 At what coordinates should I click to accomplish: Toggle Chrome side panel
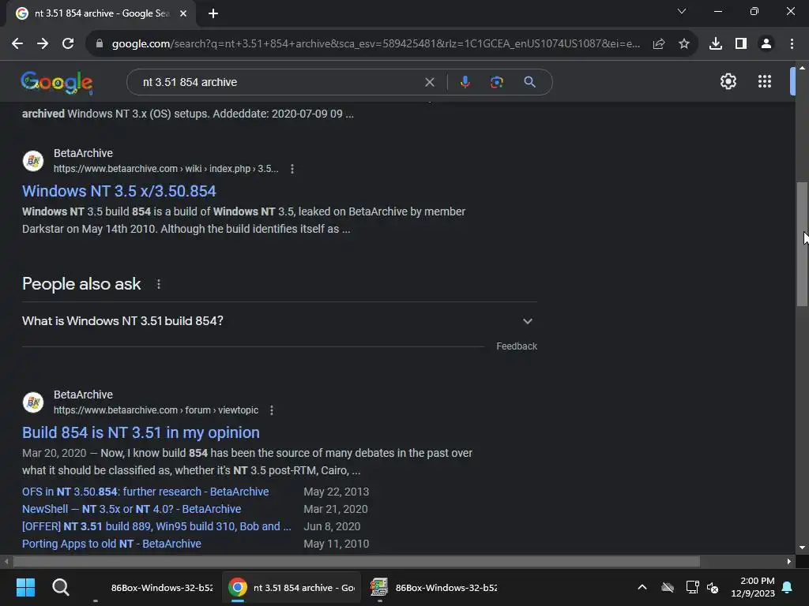click(x=741, y=44)
